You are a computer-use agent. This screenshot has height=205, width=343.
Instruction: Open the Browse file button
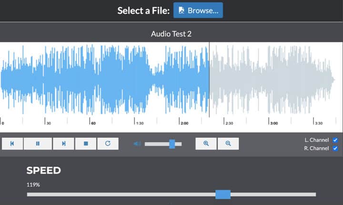(x=198, y=10)
